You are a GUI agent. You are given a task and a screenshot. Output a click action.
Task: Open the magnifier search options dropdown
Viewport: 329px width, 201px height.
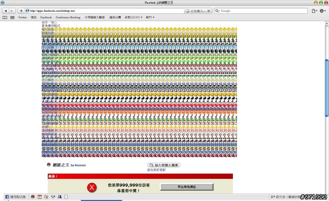tap(217, 11)
